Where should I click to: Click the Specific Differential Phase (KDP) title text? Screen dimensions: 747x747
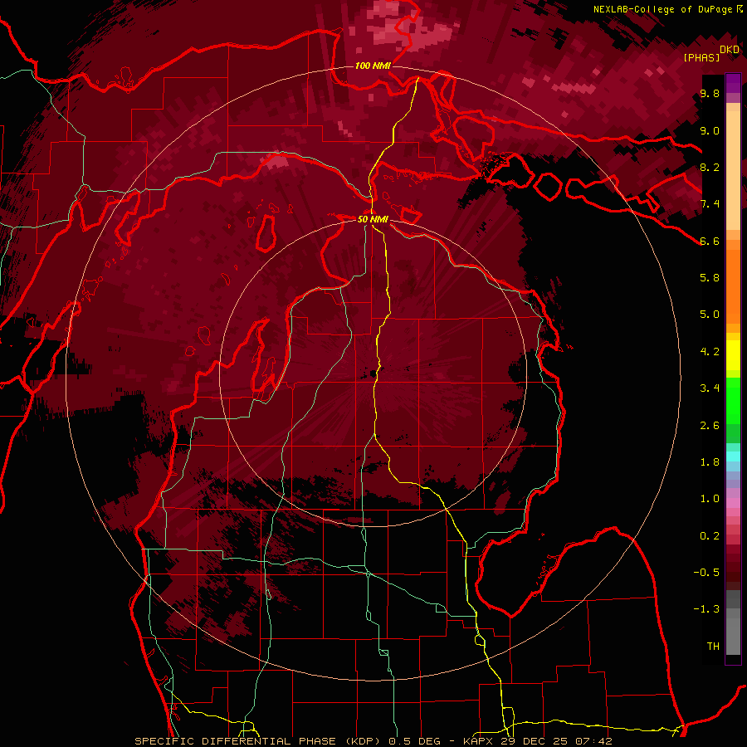(259, 741)
